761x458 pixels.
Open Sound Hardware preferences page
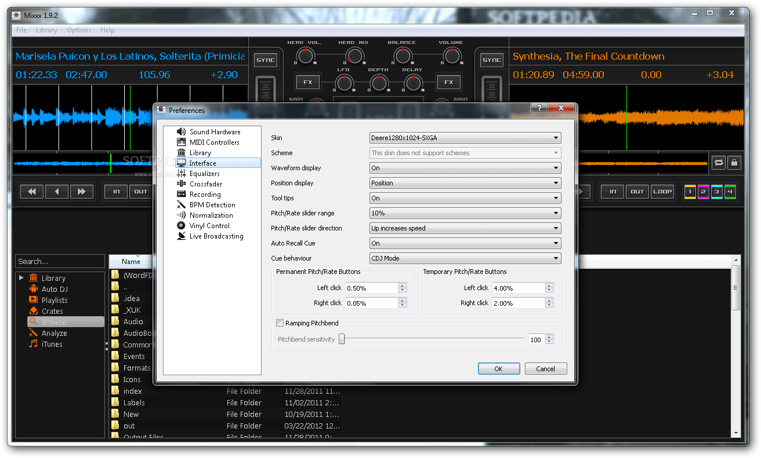(x=208, y=132)
